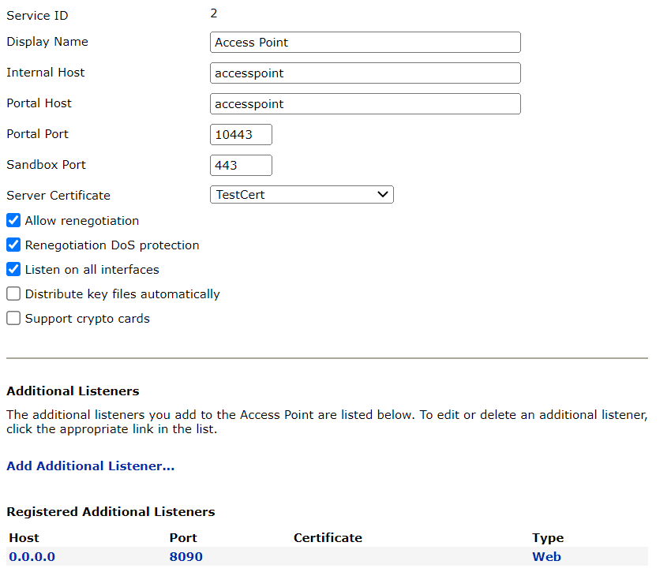Open the Server Certificate dropdown
The height and width of the screenshot is (587, 671).
(302, 195)
